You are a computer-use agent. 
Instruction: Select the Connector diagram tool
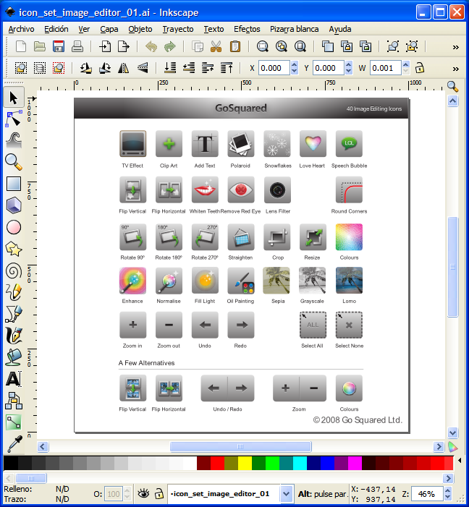14,401
